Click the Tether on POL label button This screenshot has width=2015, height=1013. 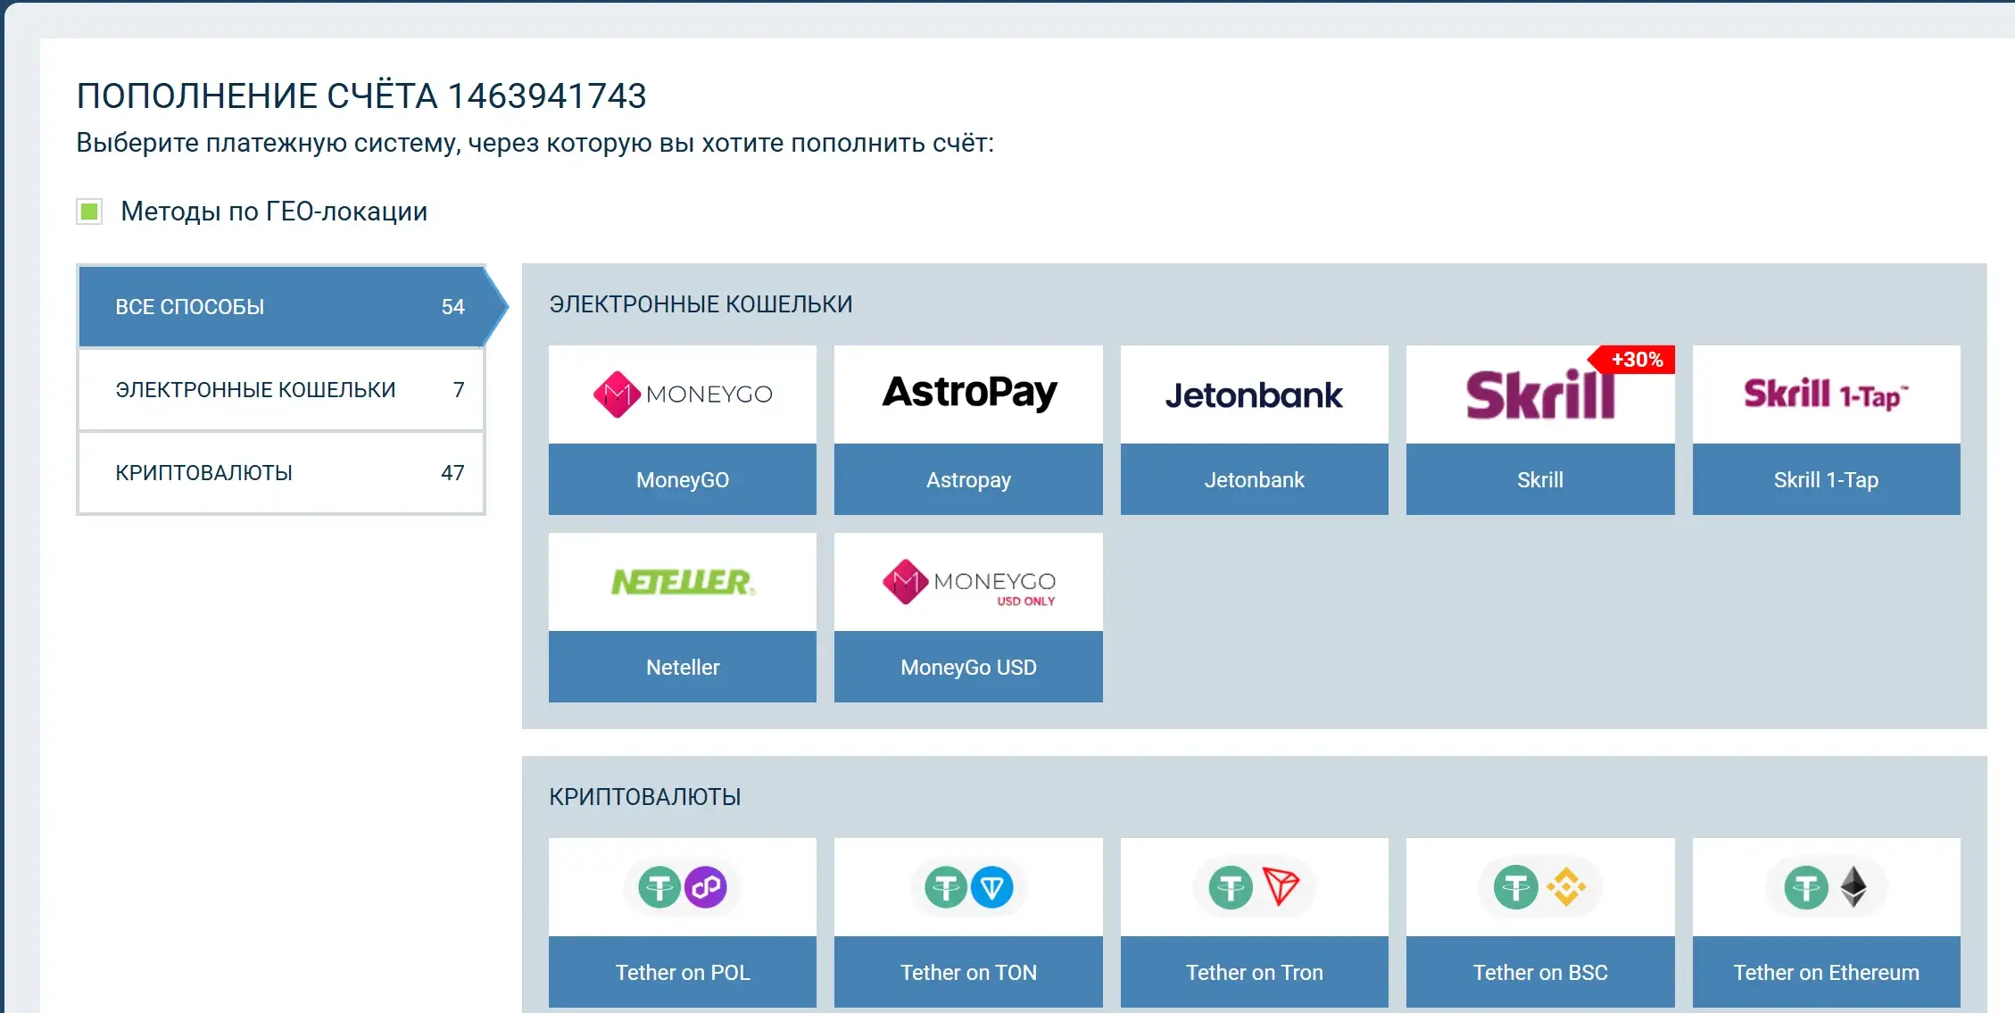(683, 972)
